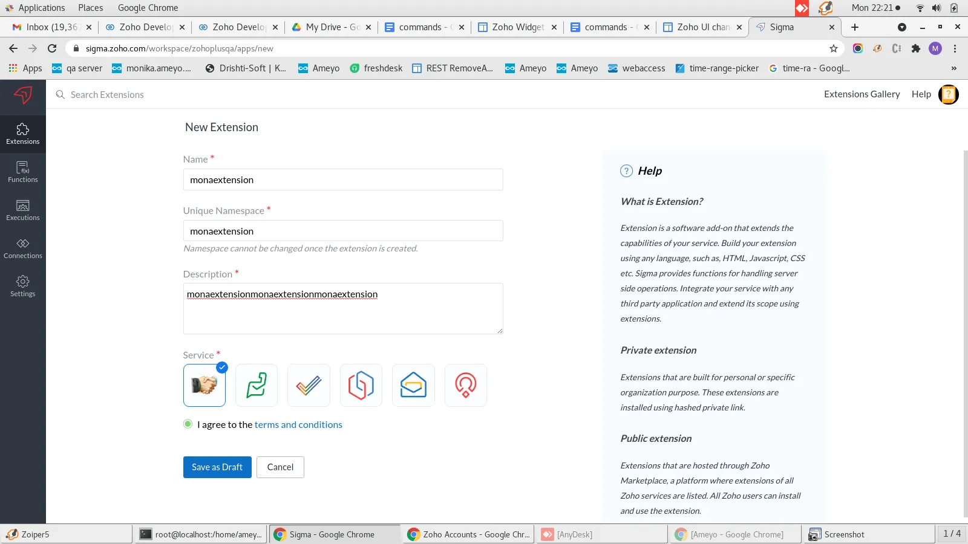Open the terms and conditions link

(298, 424)
